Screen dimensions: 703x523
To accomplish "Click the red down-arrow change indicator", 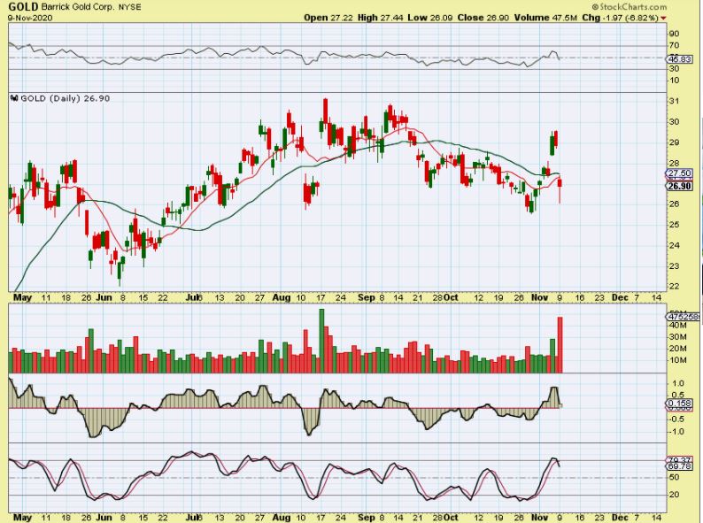I will point(663,19).
